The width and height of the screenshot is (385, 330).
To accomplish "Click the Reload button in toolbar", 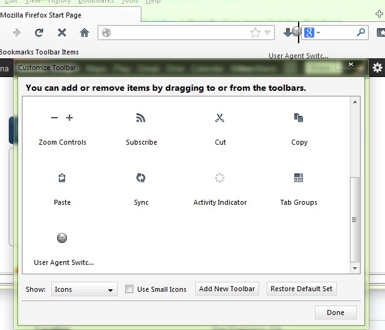I will pos(39,33).
